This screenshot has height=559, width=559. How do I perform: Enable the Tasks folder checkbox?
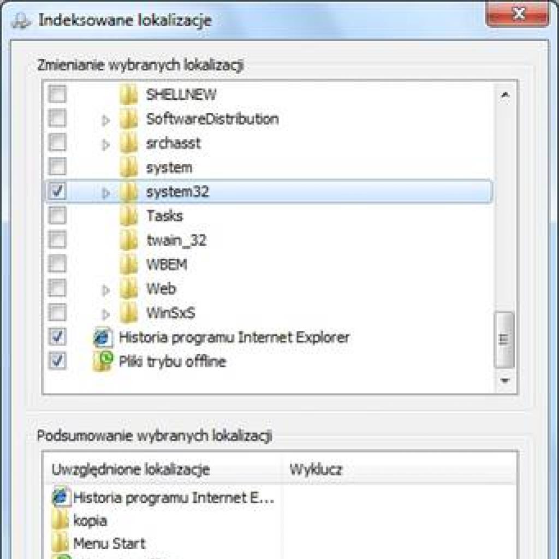pos(57,216)
